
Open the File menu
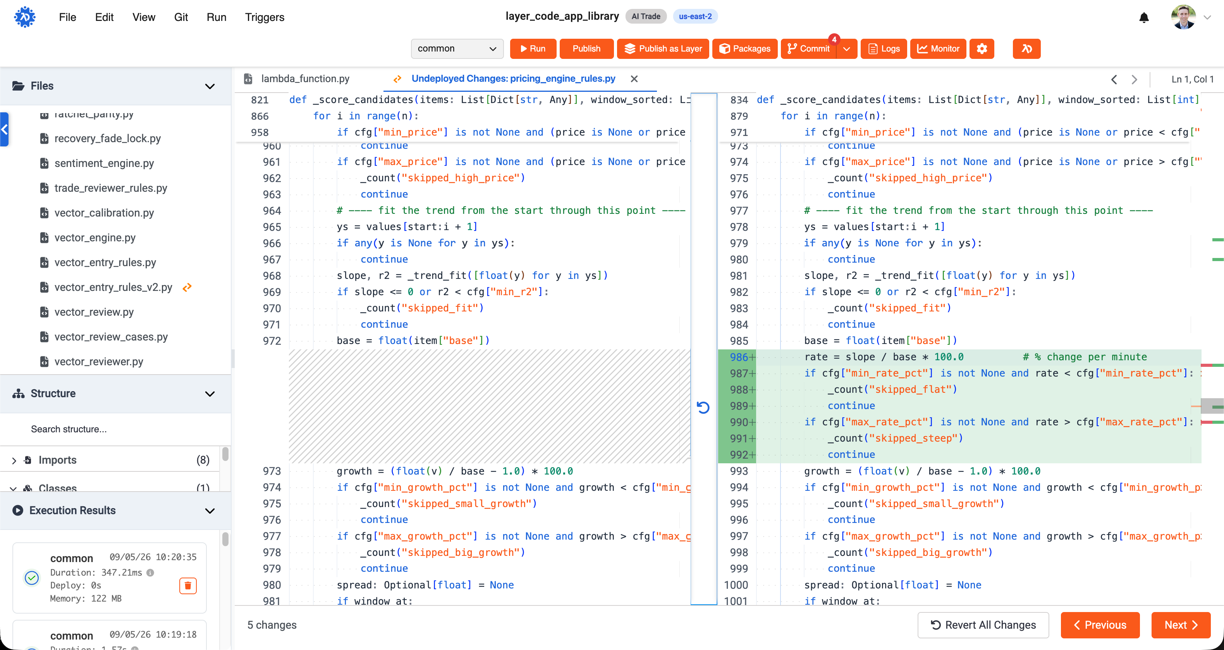[67, 17]
